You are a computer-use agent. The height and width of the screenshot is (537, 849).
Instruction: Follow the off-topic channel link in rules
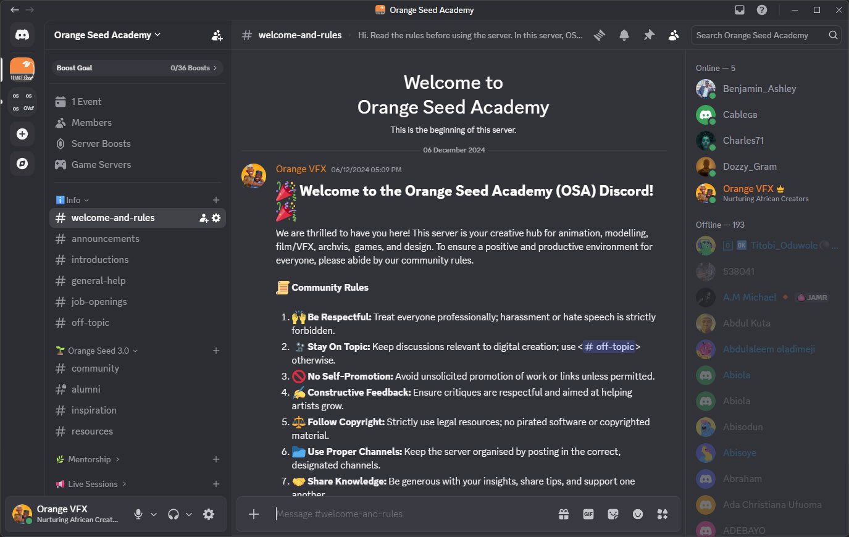[x=609, y=347]
